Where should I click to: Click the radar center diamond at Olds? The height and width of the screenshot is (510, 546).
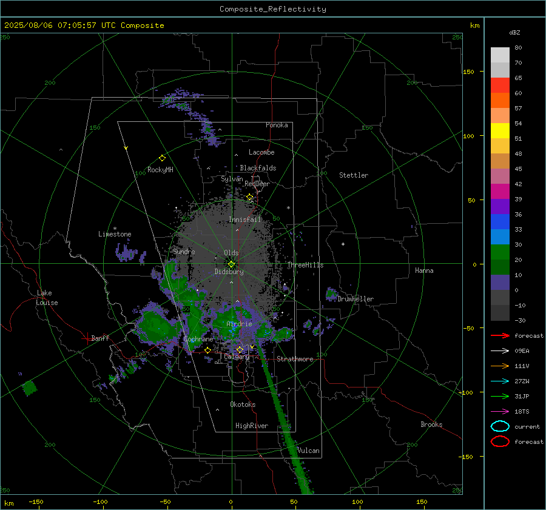click(x=231, y=264)
